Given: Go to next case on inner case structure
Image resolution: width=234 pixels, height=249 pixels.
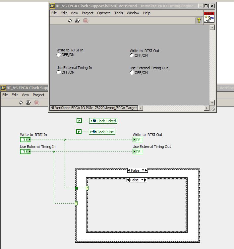Looking at the screenshot, I should (146, 180).
